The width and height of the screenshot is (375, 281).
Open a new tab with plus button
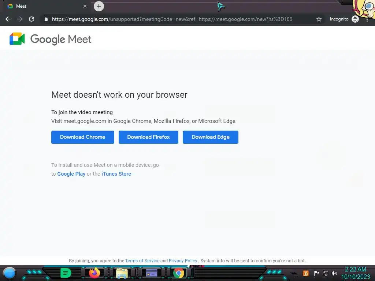click(99, 7)
